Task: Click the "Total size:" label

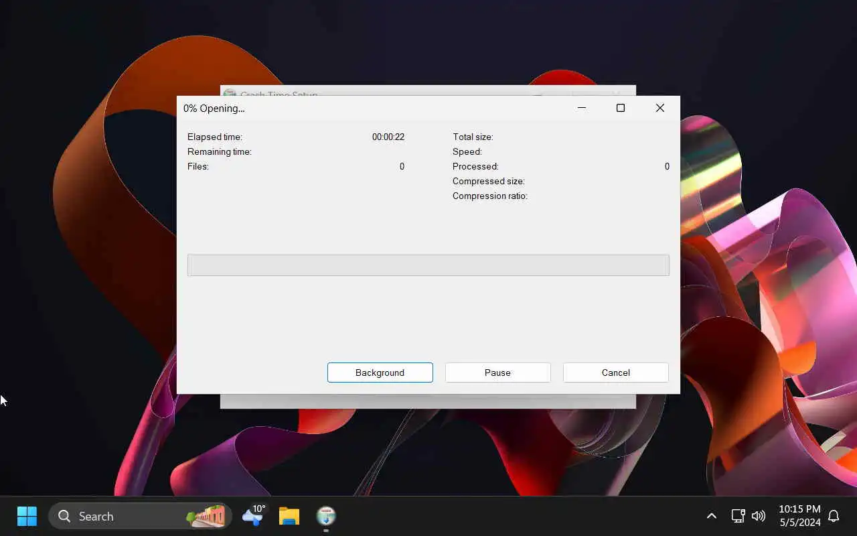Action: click(473, 137)
